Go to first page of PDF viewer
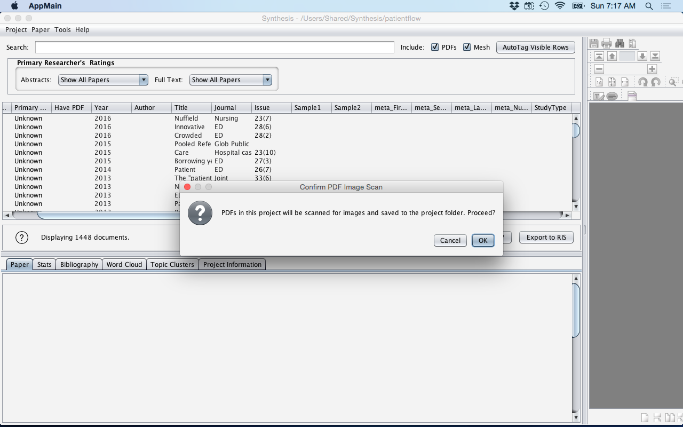 coord(599,56)
